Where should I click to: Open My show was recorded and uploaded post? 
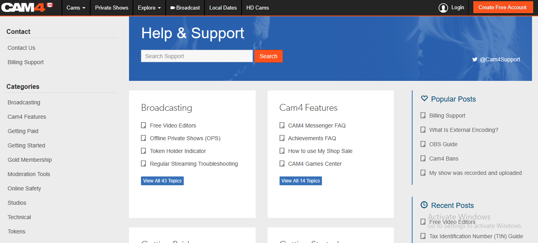tap(475, 173)
